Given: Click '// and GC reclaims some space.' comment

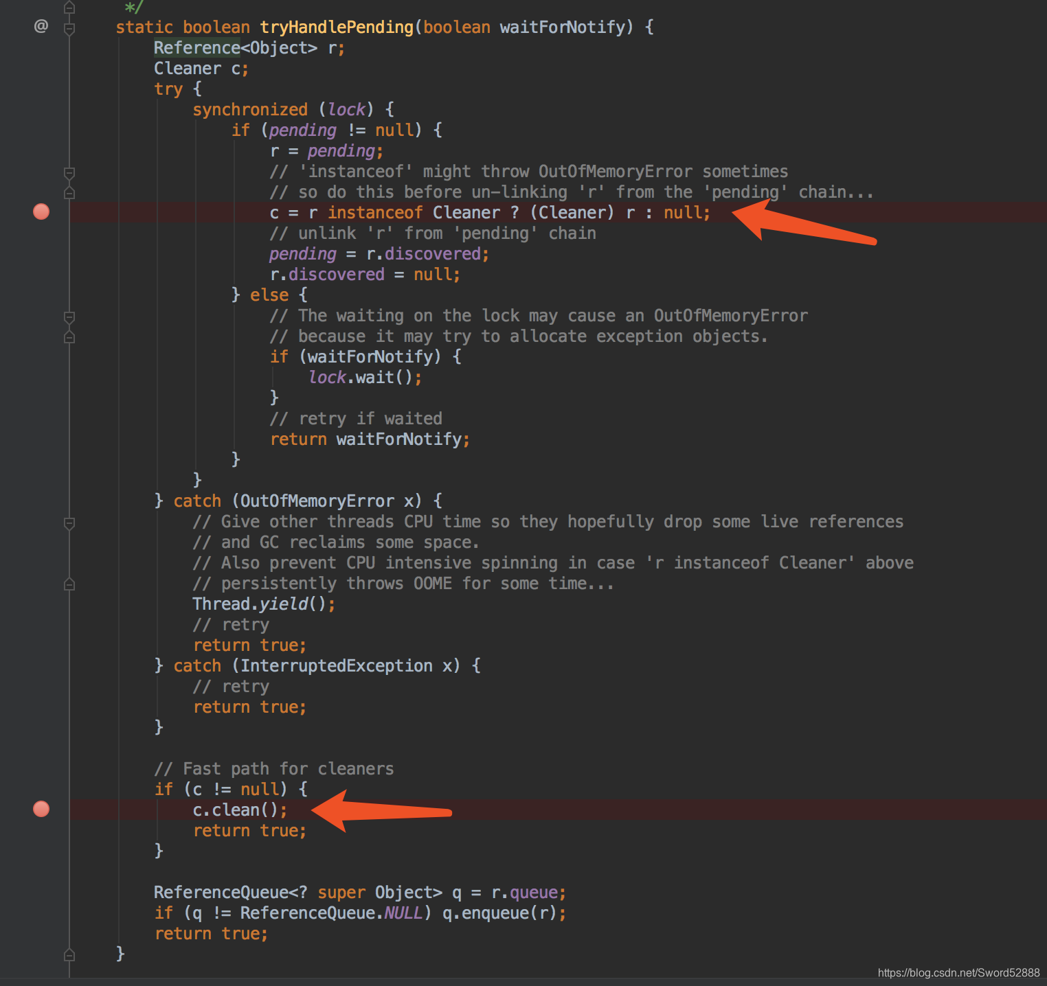Looking at the screenshot, I should 335,542.
